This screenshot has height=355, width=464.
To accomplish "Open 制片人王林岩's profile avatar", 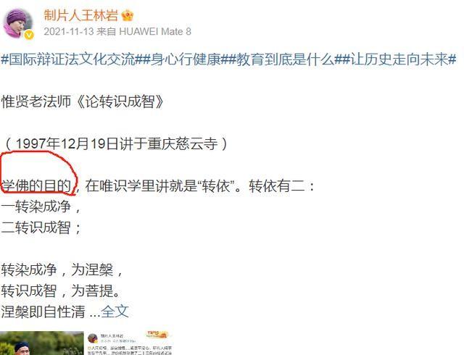I will click(x=17, y=23).
